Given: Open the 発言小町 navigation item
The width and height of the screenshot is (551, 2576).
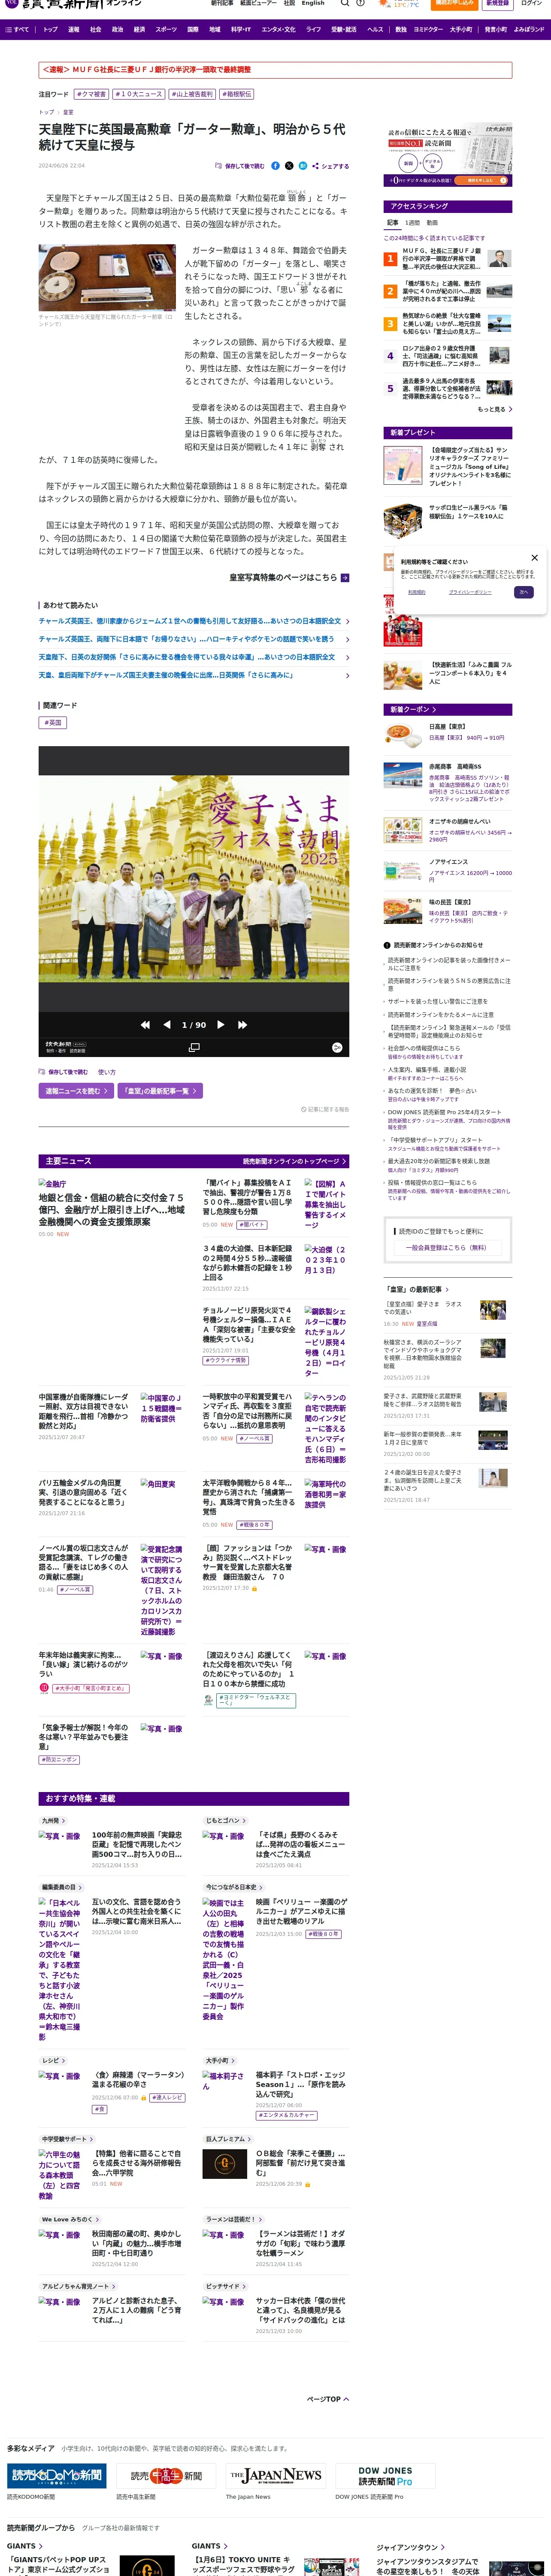Looking at the screenshot, I should coord(495,30).
